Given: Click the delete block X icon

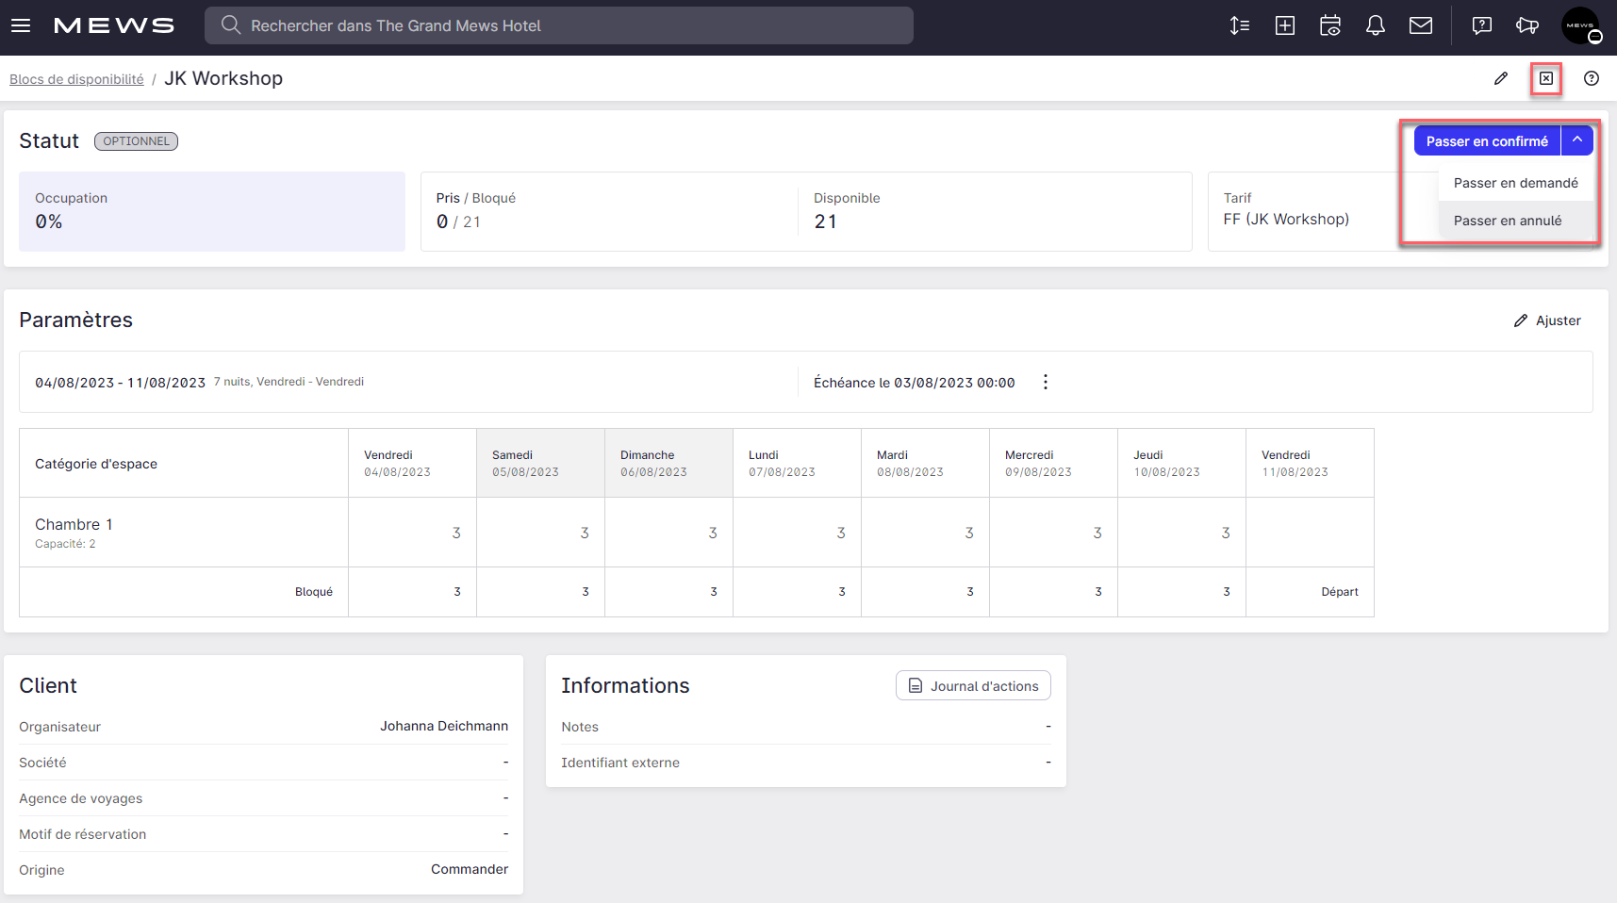Looking at the screenshot, I should click(x=1546, y=78).
